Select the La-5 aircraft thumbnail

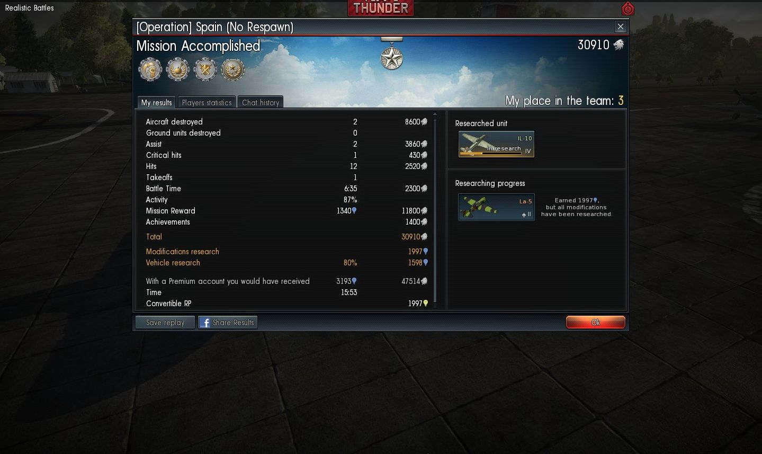click(x=496, y=207)
